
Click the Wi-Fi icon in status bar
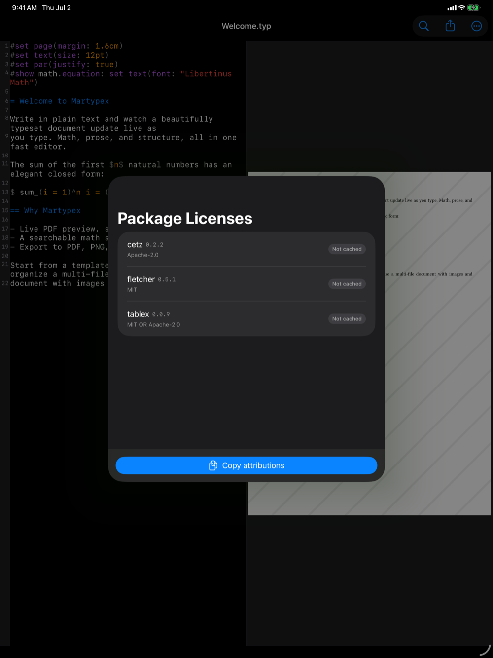(x=462, y=8)
